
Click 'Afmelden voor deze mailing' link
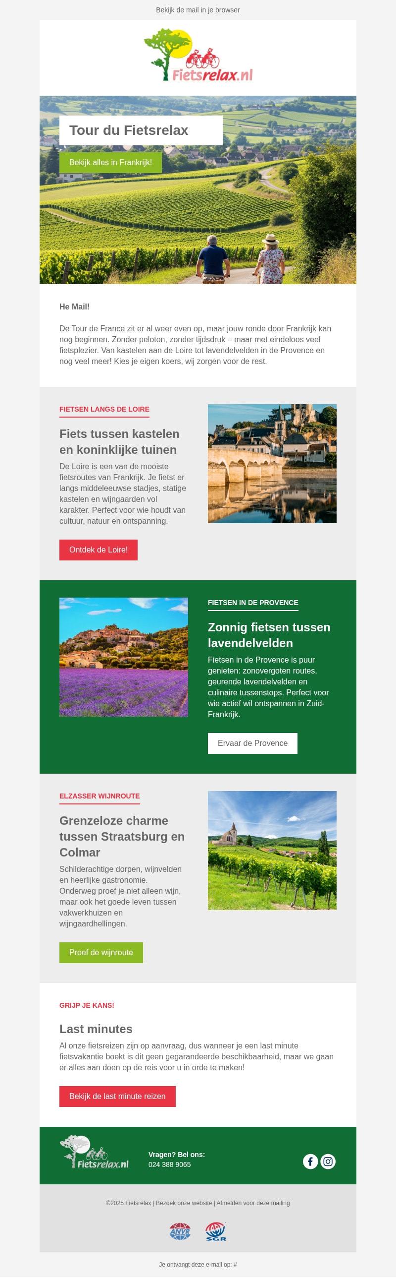(x=253, y=1203)
